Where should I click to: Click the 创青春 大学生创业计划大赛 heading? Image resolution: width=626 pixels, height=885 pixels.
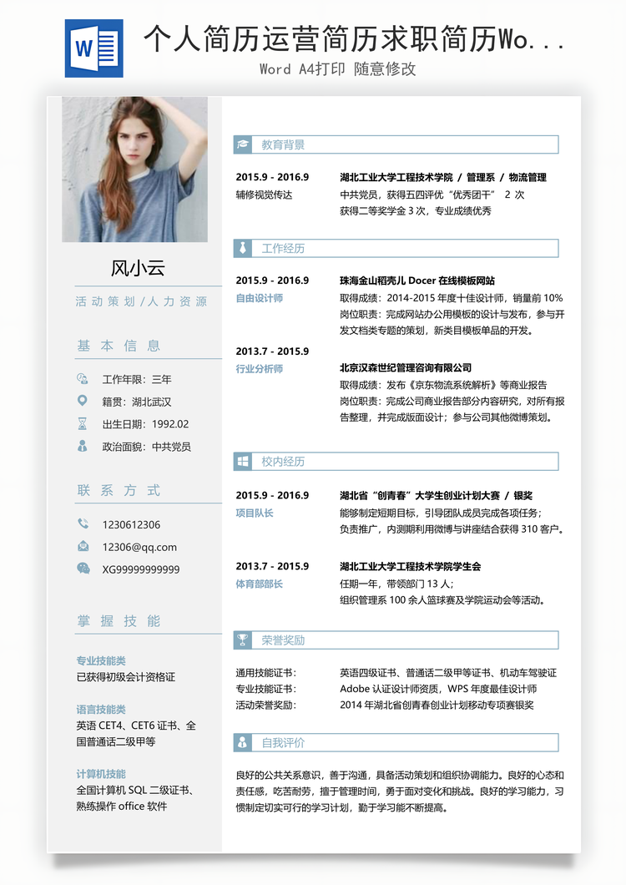click(437, 496)
